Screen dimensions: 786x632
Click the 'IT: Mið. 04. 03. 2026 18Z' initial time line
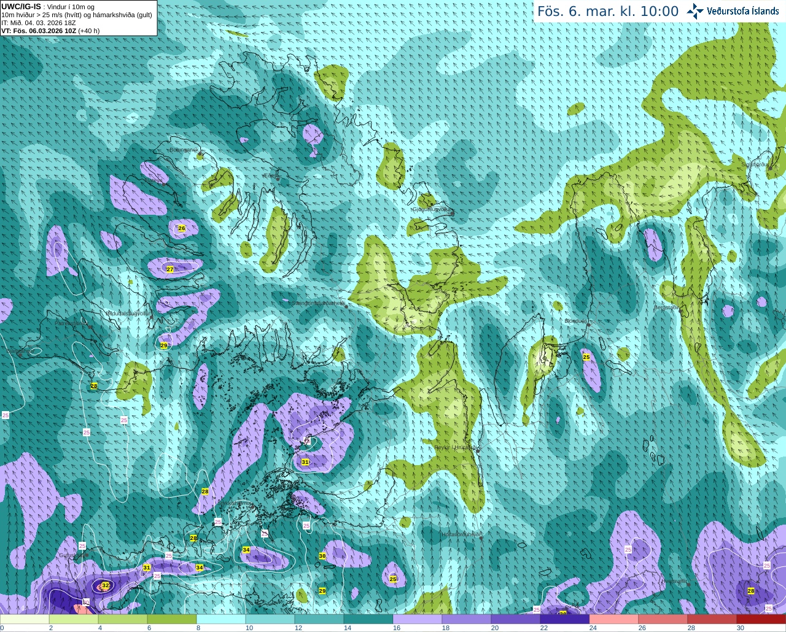(38, 23)
